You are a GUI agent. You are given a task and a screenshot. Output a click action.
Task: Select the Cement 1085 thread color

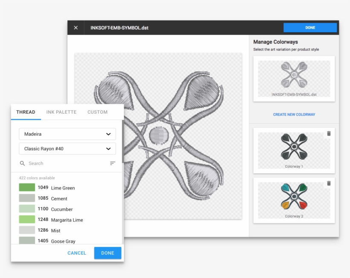(x=26, y=198)
